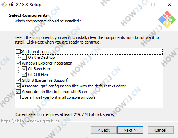This screenshot has width=178, height=138.
Task: Minimize the Git Setup window
Action: tap(137, 5)
